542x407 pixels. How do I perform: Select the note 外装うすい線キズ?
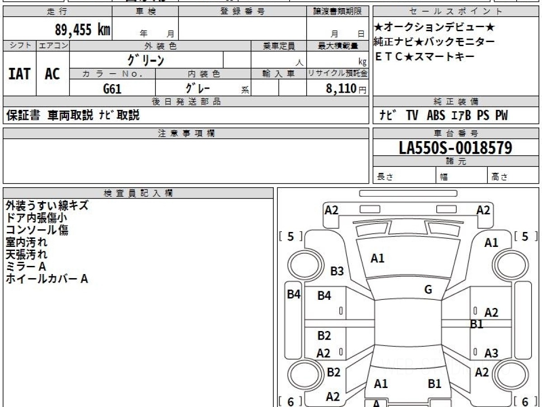(47, 205)
